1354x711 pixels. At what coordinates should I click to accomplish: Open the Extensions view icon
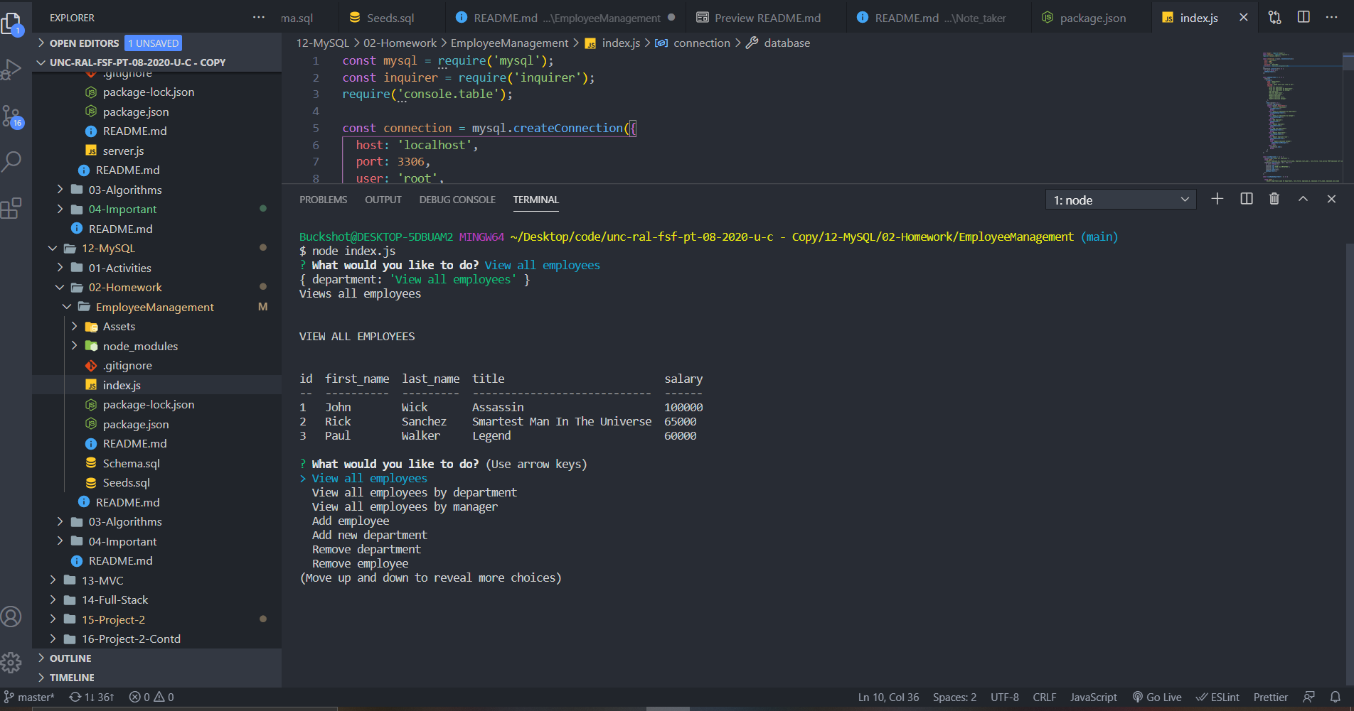[12, 208]
